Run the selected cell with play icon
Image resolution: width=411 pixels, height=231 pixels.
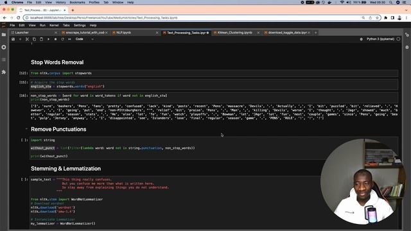(x=49, y=39)
